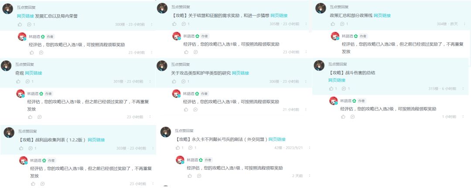Image resolution: width=471 pixels, height=188 pixels.
Task: Open 网页链接 before 发展汇总以及局内荣誉
Action: coord(25,16)
